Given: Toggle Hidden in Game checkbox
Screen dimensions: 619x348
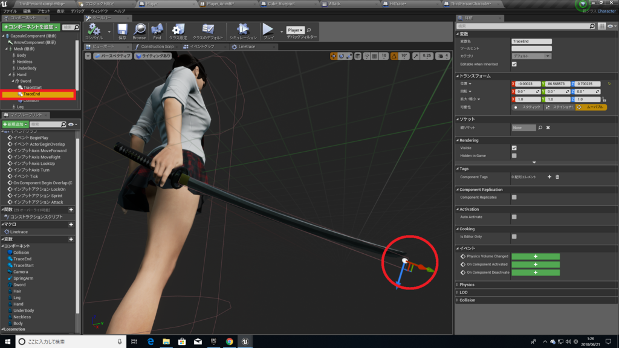Looking at the screenshot, I should (514, 156).
